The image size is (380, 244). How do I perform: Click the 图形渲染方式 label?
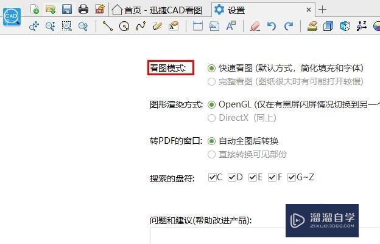pyautogui.click(x=176, y=105)
